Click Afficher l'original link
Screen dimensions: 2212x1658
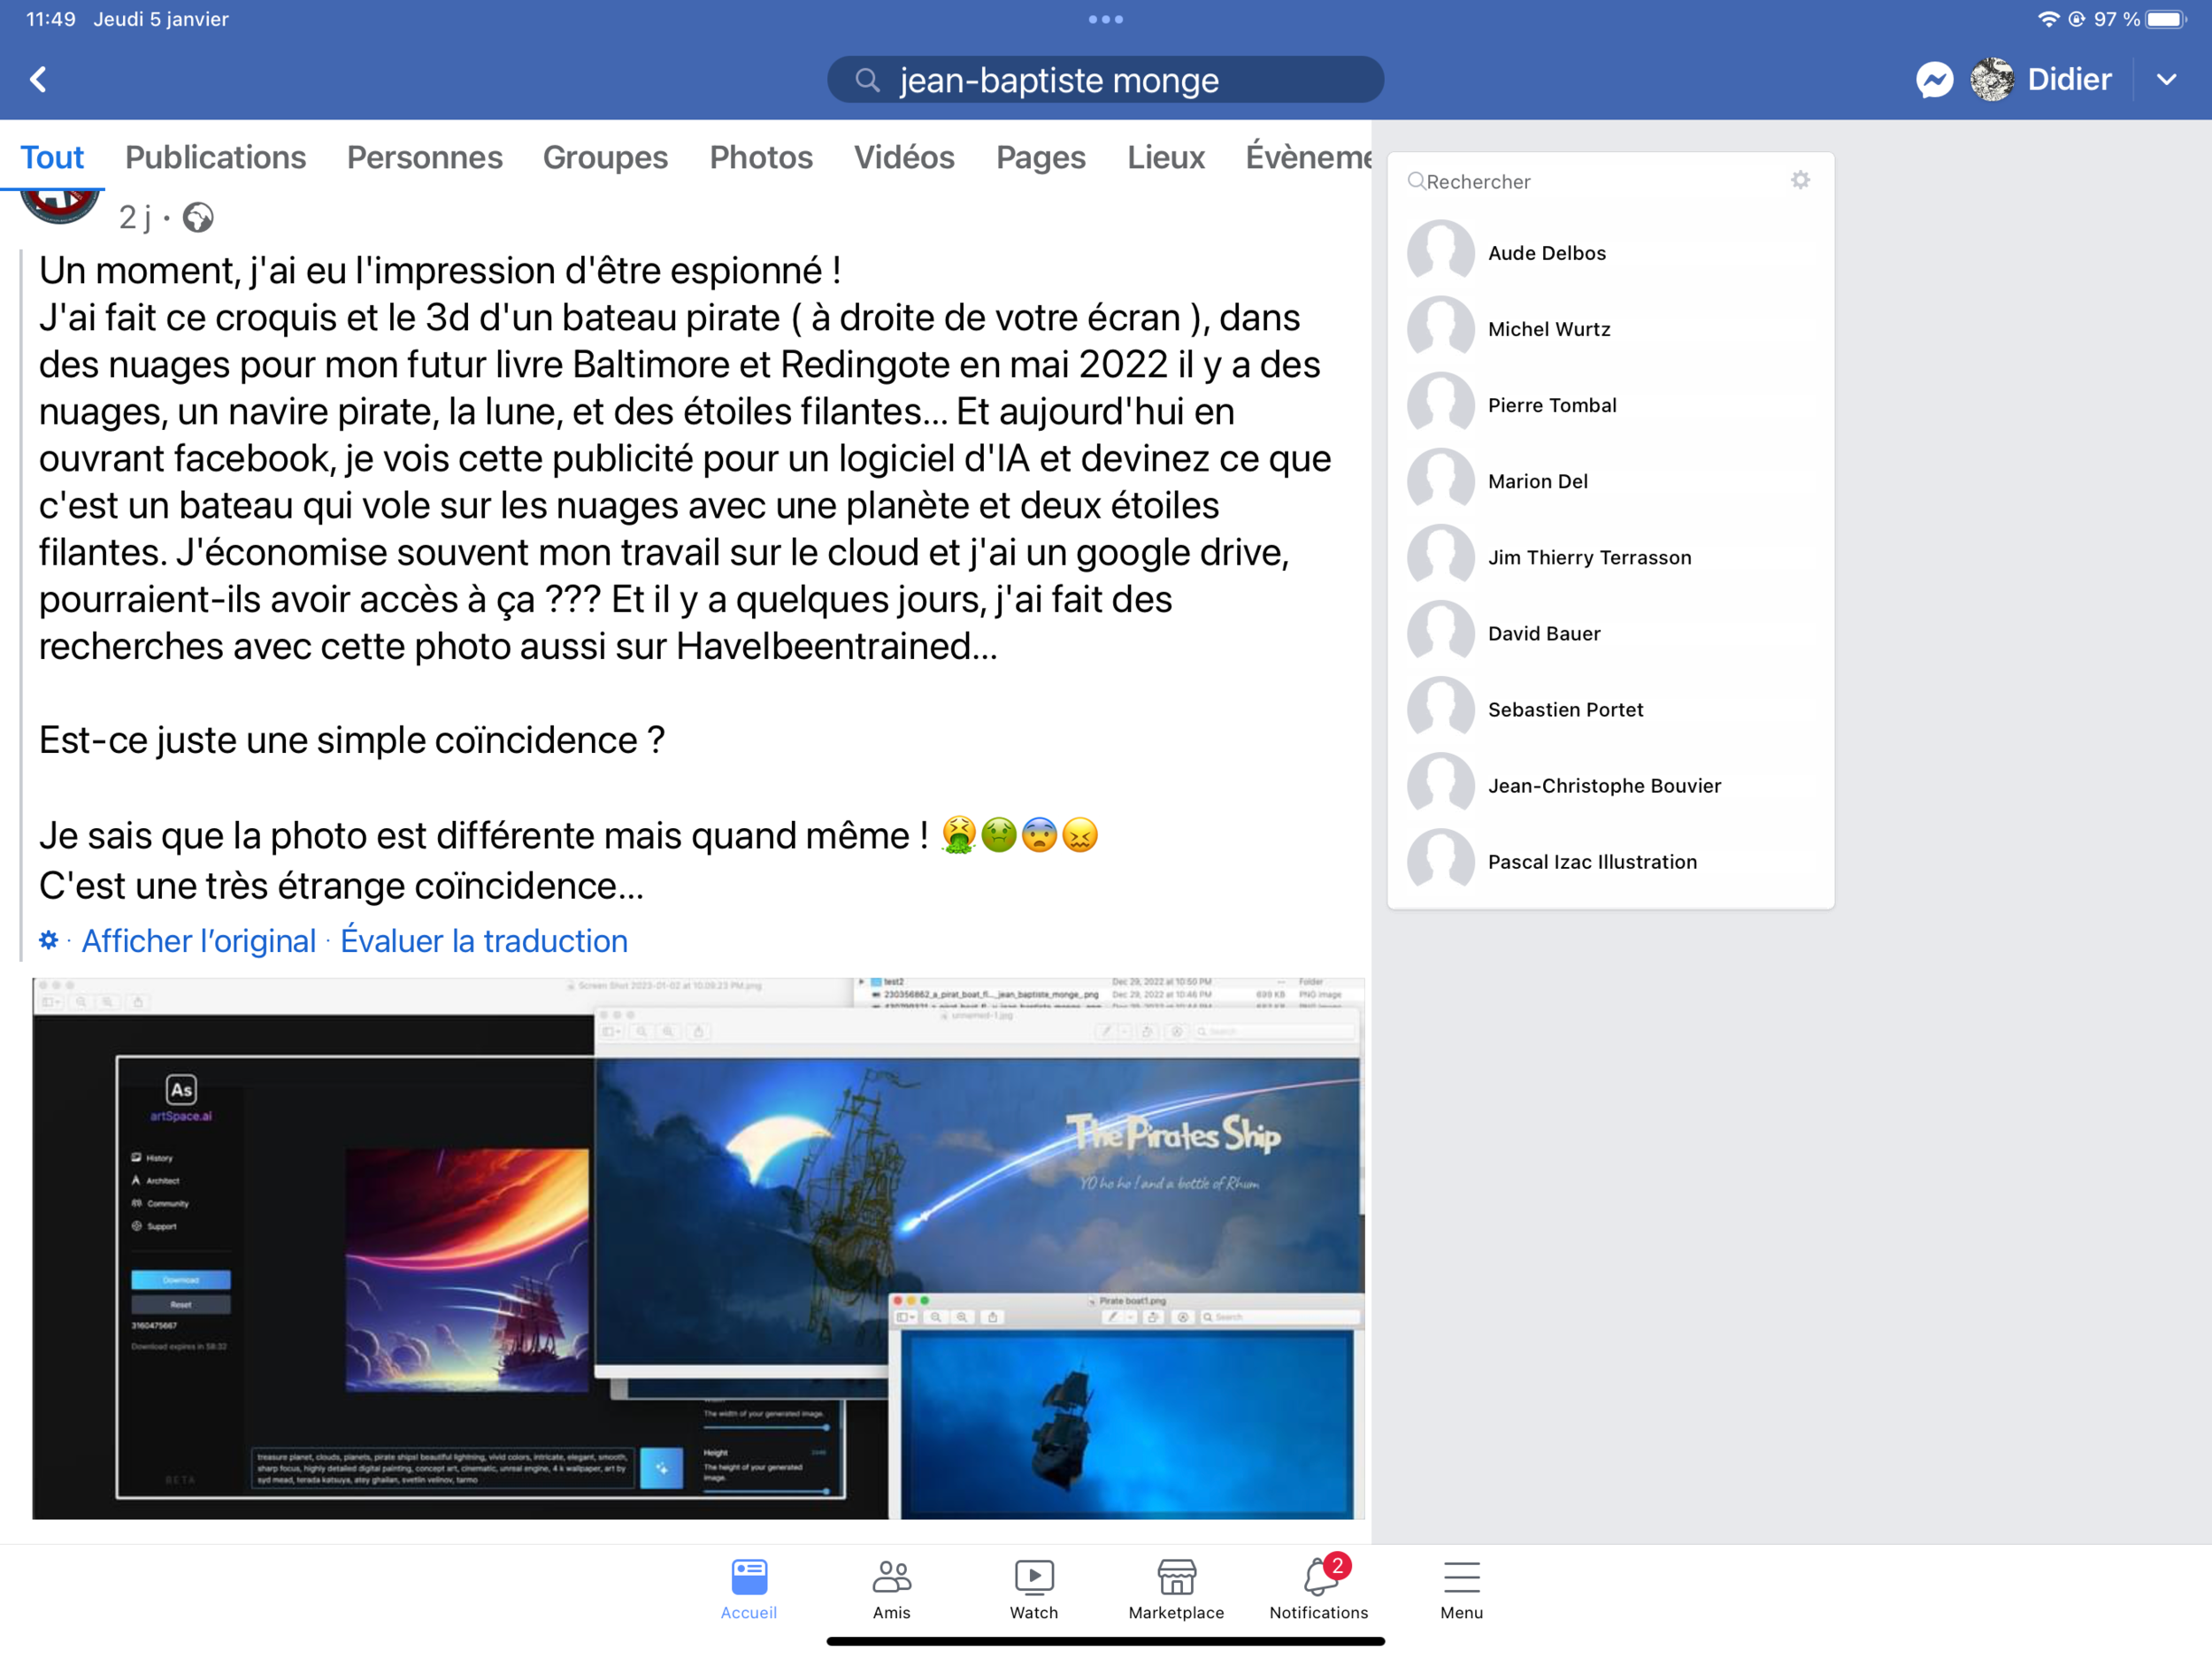198,941
